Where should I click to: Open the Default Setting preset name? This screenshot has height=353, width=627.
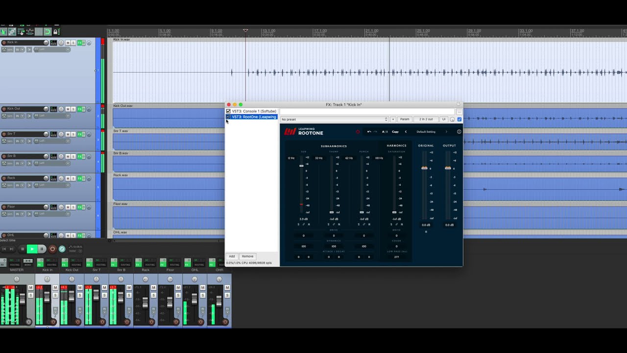426,132
